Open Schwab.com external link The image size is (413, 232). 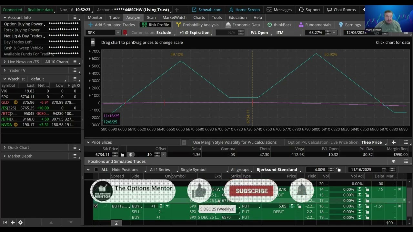coord(206,10)
